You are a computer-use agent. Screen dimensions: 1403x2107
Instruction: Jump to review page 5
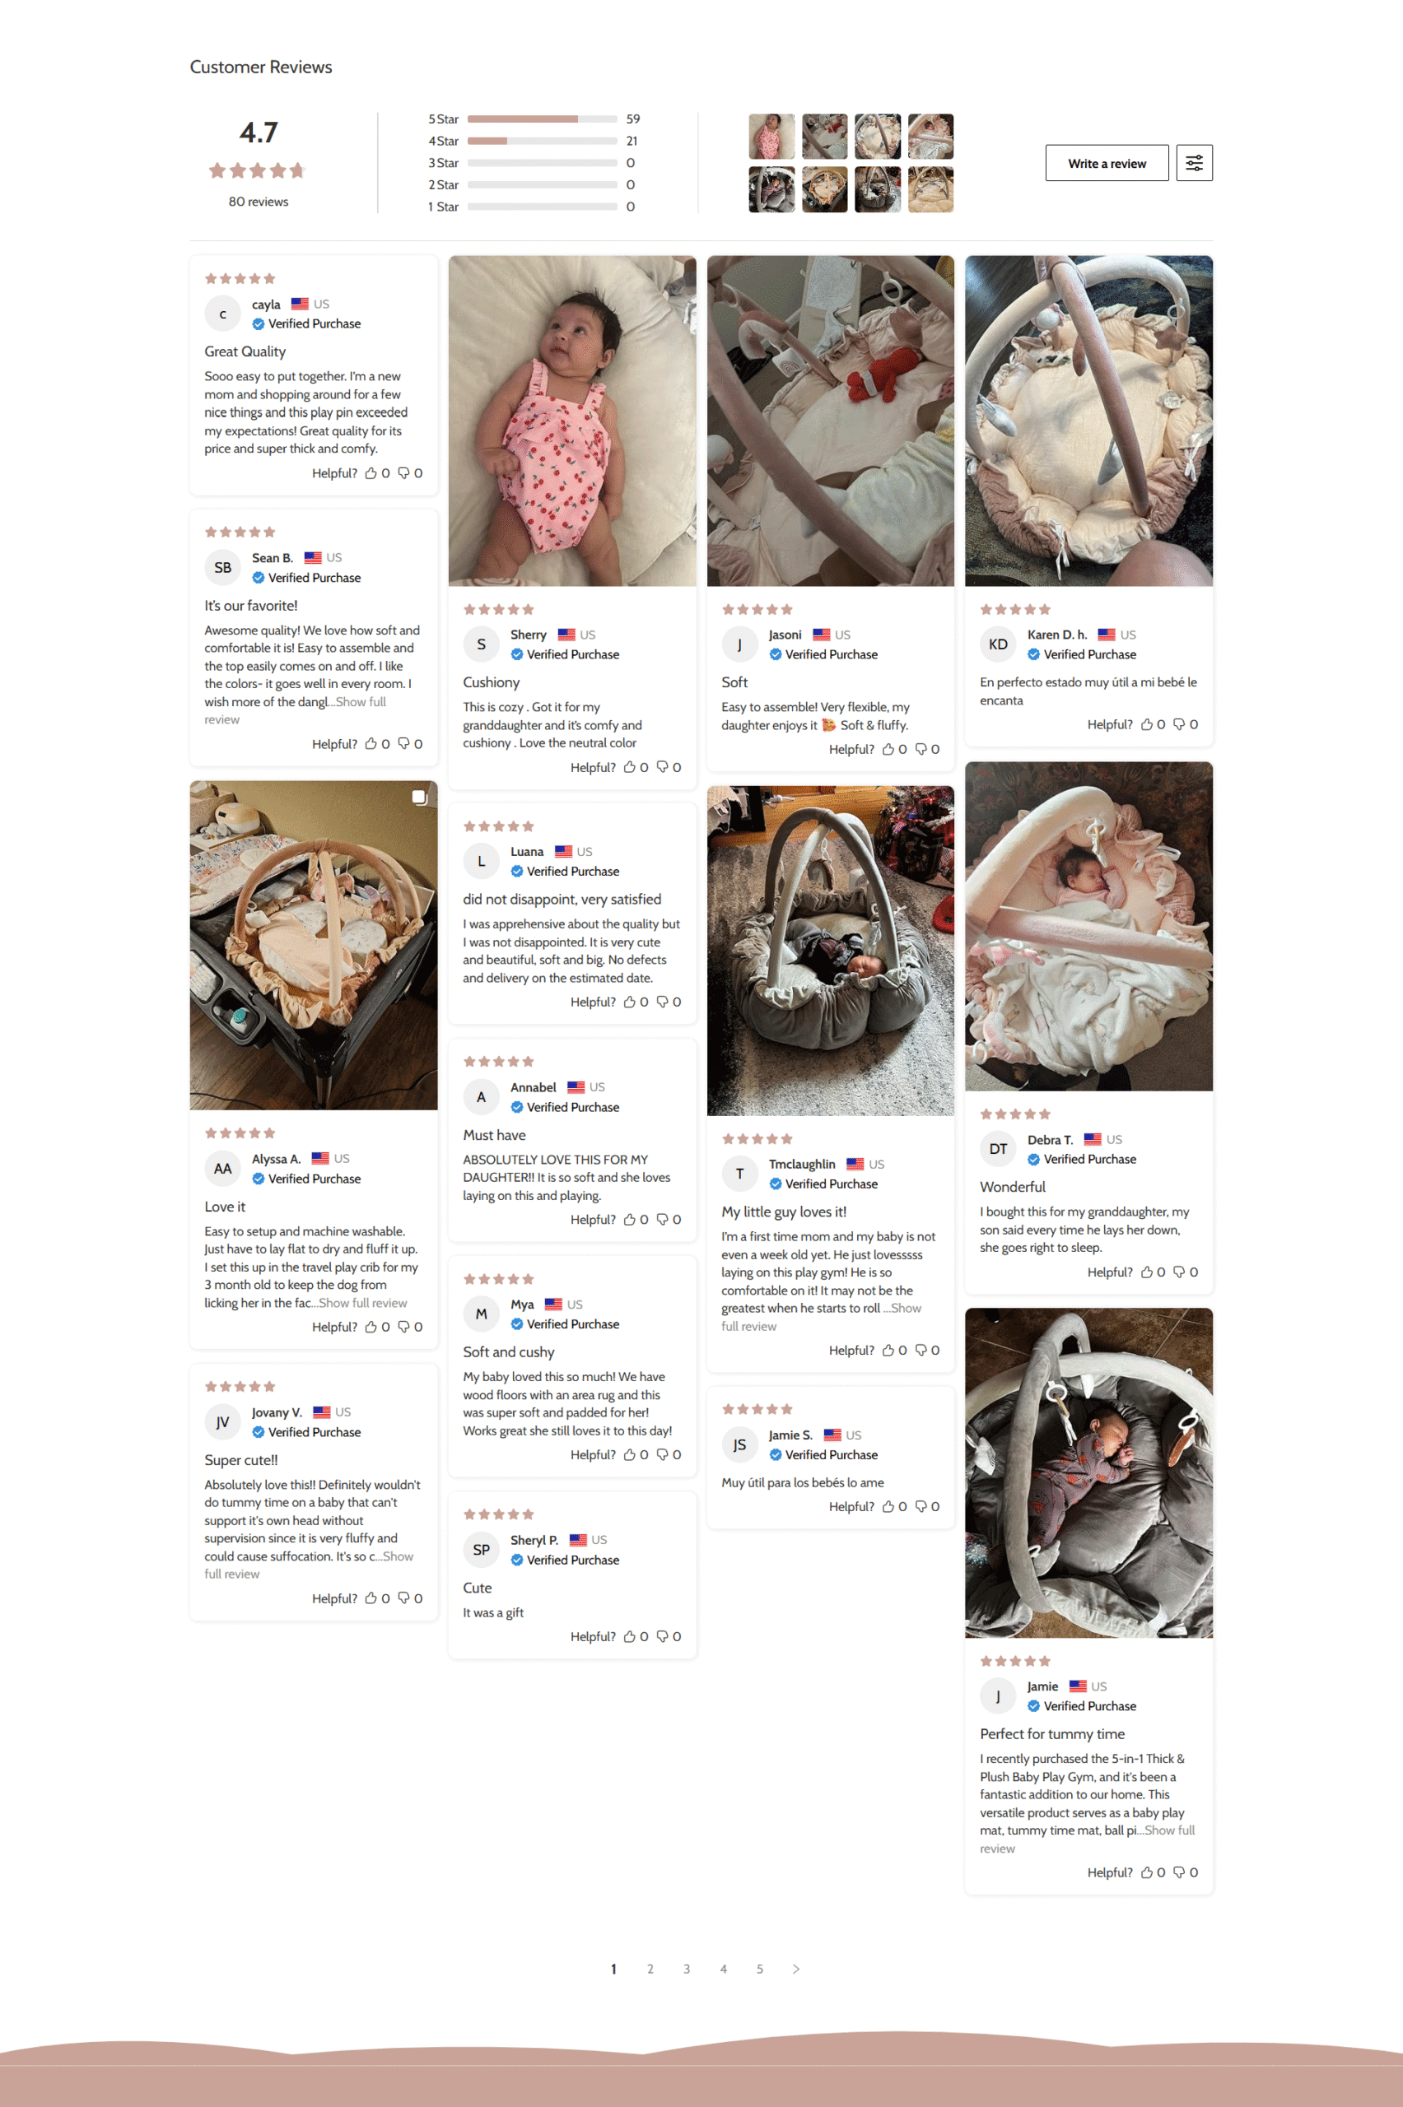point(760,1969)
